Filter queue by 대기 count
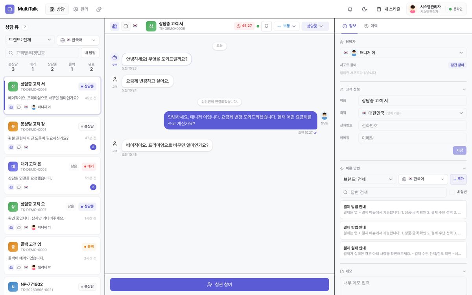Screen dimensions: 472x295 (x=33, y=66)
